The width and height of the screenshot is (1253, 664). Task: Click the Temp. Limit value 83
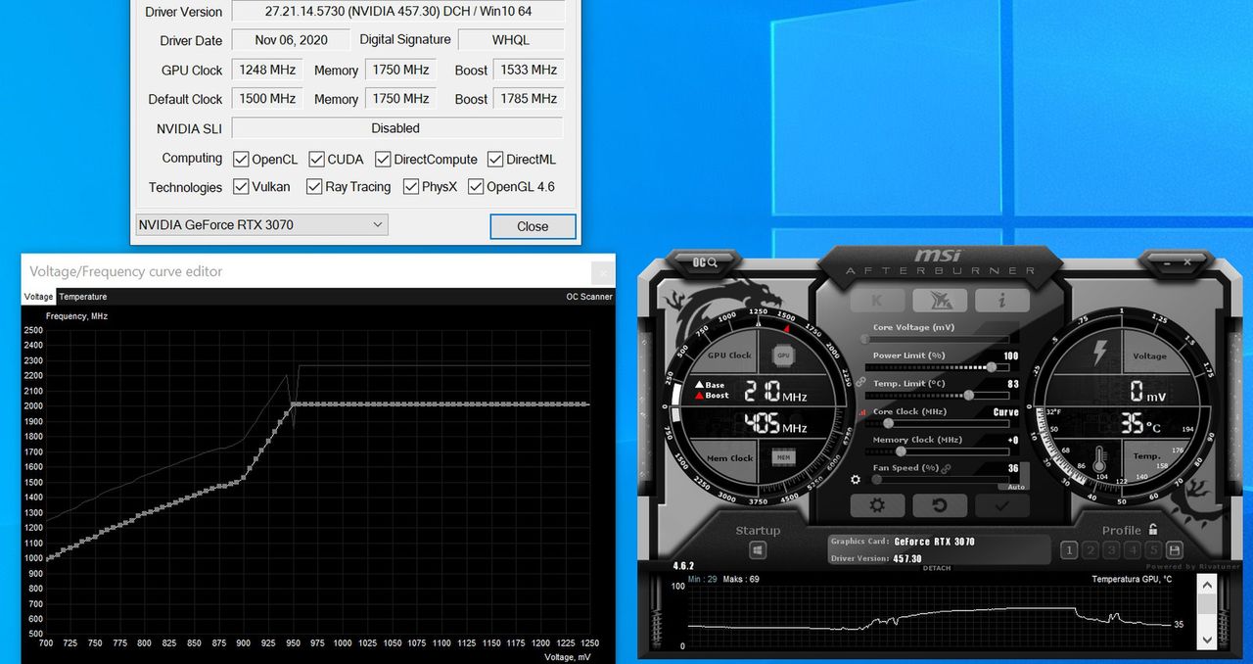pos(1013,384)
